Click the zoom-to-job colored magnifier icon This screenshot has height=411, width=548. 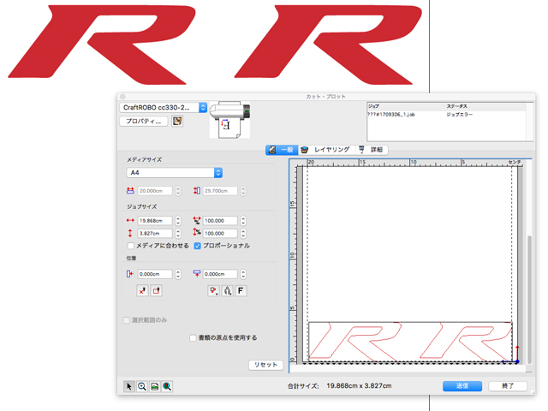[167, 386]
